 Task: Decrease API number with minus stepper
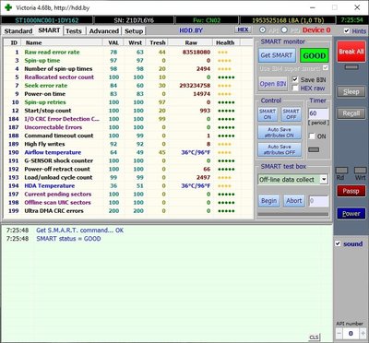(339, 333)
